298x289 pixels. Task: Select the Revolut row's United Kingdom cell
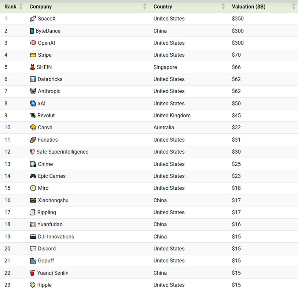[172, 116]
